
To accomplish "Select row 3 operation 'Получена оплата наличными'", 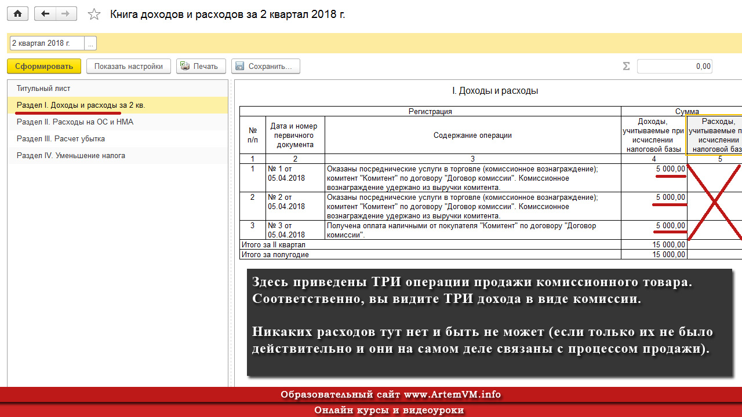I will point(472,230).
